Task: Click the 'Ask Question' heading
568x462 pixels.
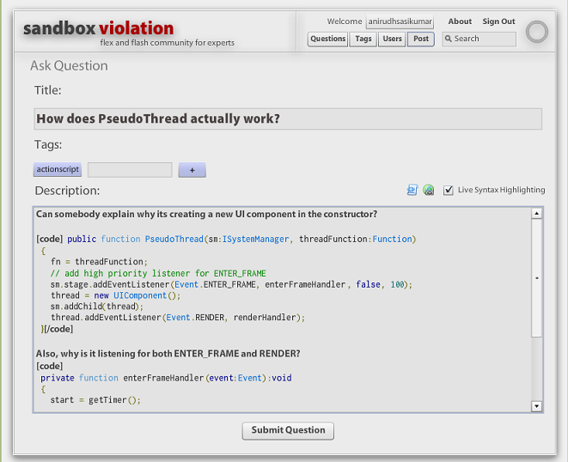Action: [69, 66]
